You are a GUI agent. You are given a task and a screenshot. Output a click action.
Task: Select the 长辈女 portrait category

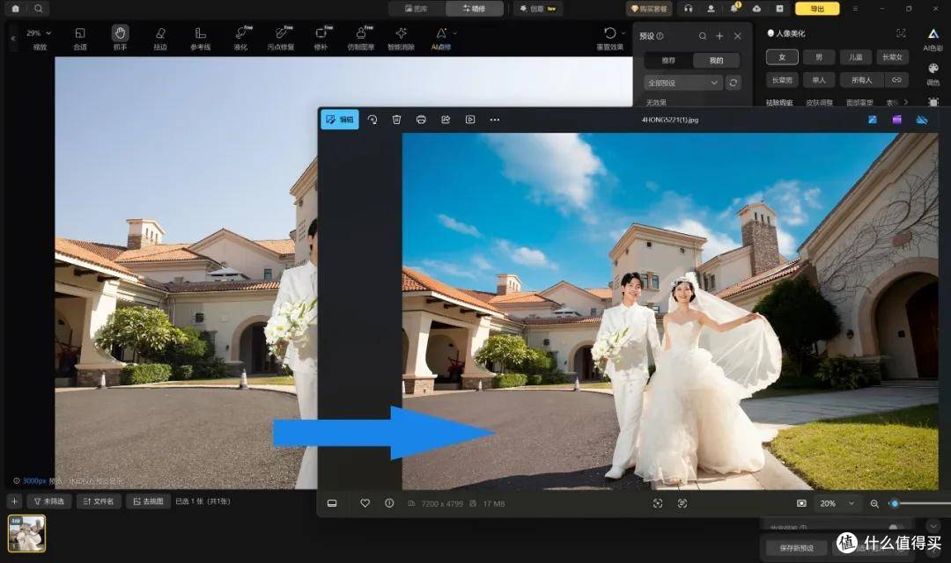[x=893, y=57]
